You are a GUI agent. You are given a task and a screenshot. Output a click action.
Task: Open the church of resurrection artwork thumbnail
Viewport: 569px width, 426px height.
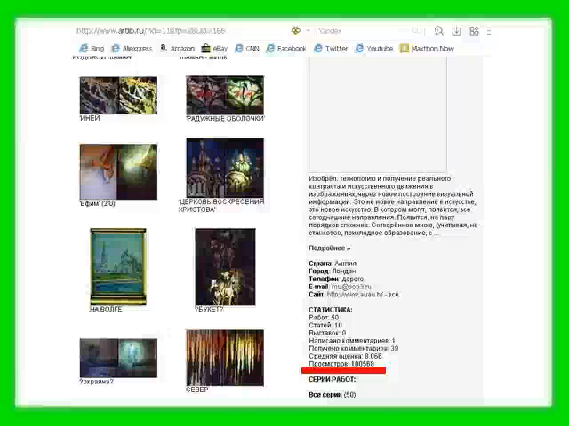coord(225,168)
